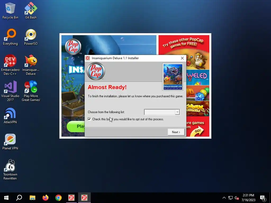Select the Bejeweled 2 game banner

pyautogui.click(x=198, y=77)
